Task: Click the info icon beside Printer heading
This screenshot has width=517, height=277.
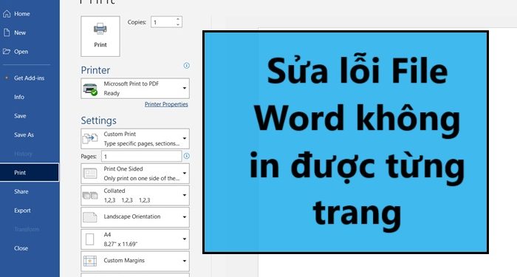Action: [x=186, y=65]
